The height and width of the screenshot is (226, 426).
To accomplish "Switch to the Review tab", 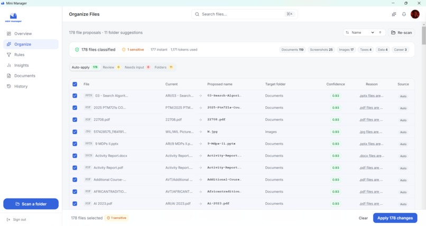I will (112, 67).
